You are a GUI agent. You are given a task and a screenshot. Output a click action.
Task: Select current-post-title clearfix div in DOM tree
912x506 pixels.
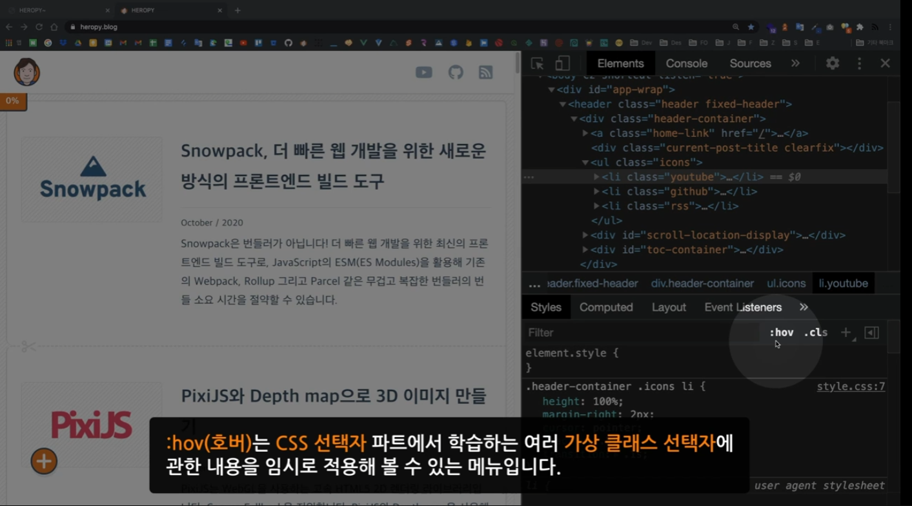[737, 148]
